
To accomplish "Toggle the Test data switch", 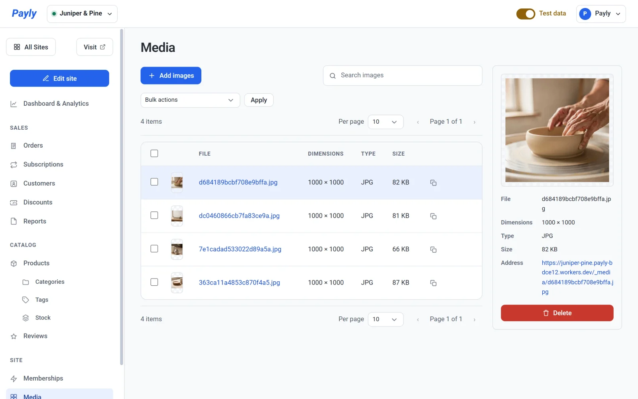I will point(526,14).
